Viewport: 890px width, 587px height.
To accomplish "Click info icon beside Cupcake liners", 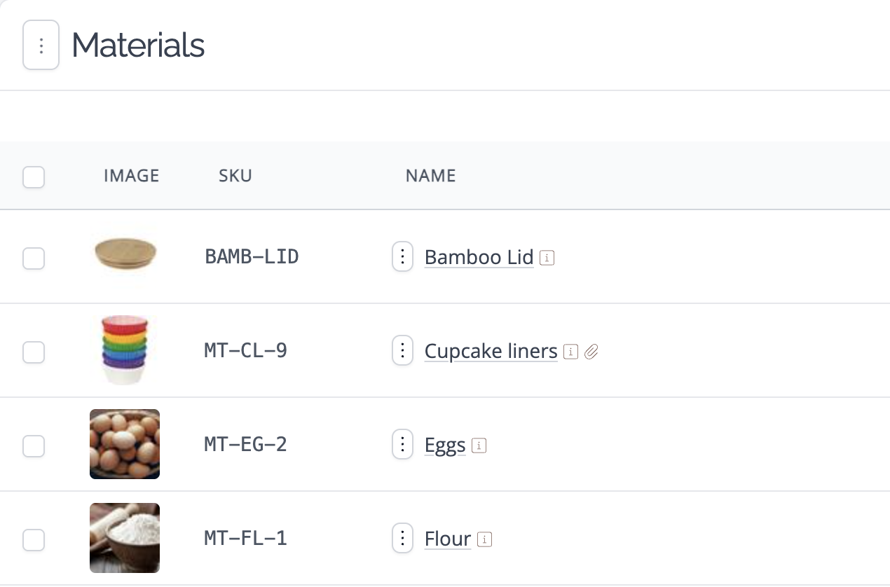I will (571, 352).
